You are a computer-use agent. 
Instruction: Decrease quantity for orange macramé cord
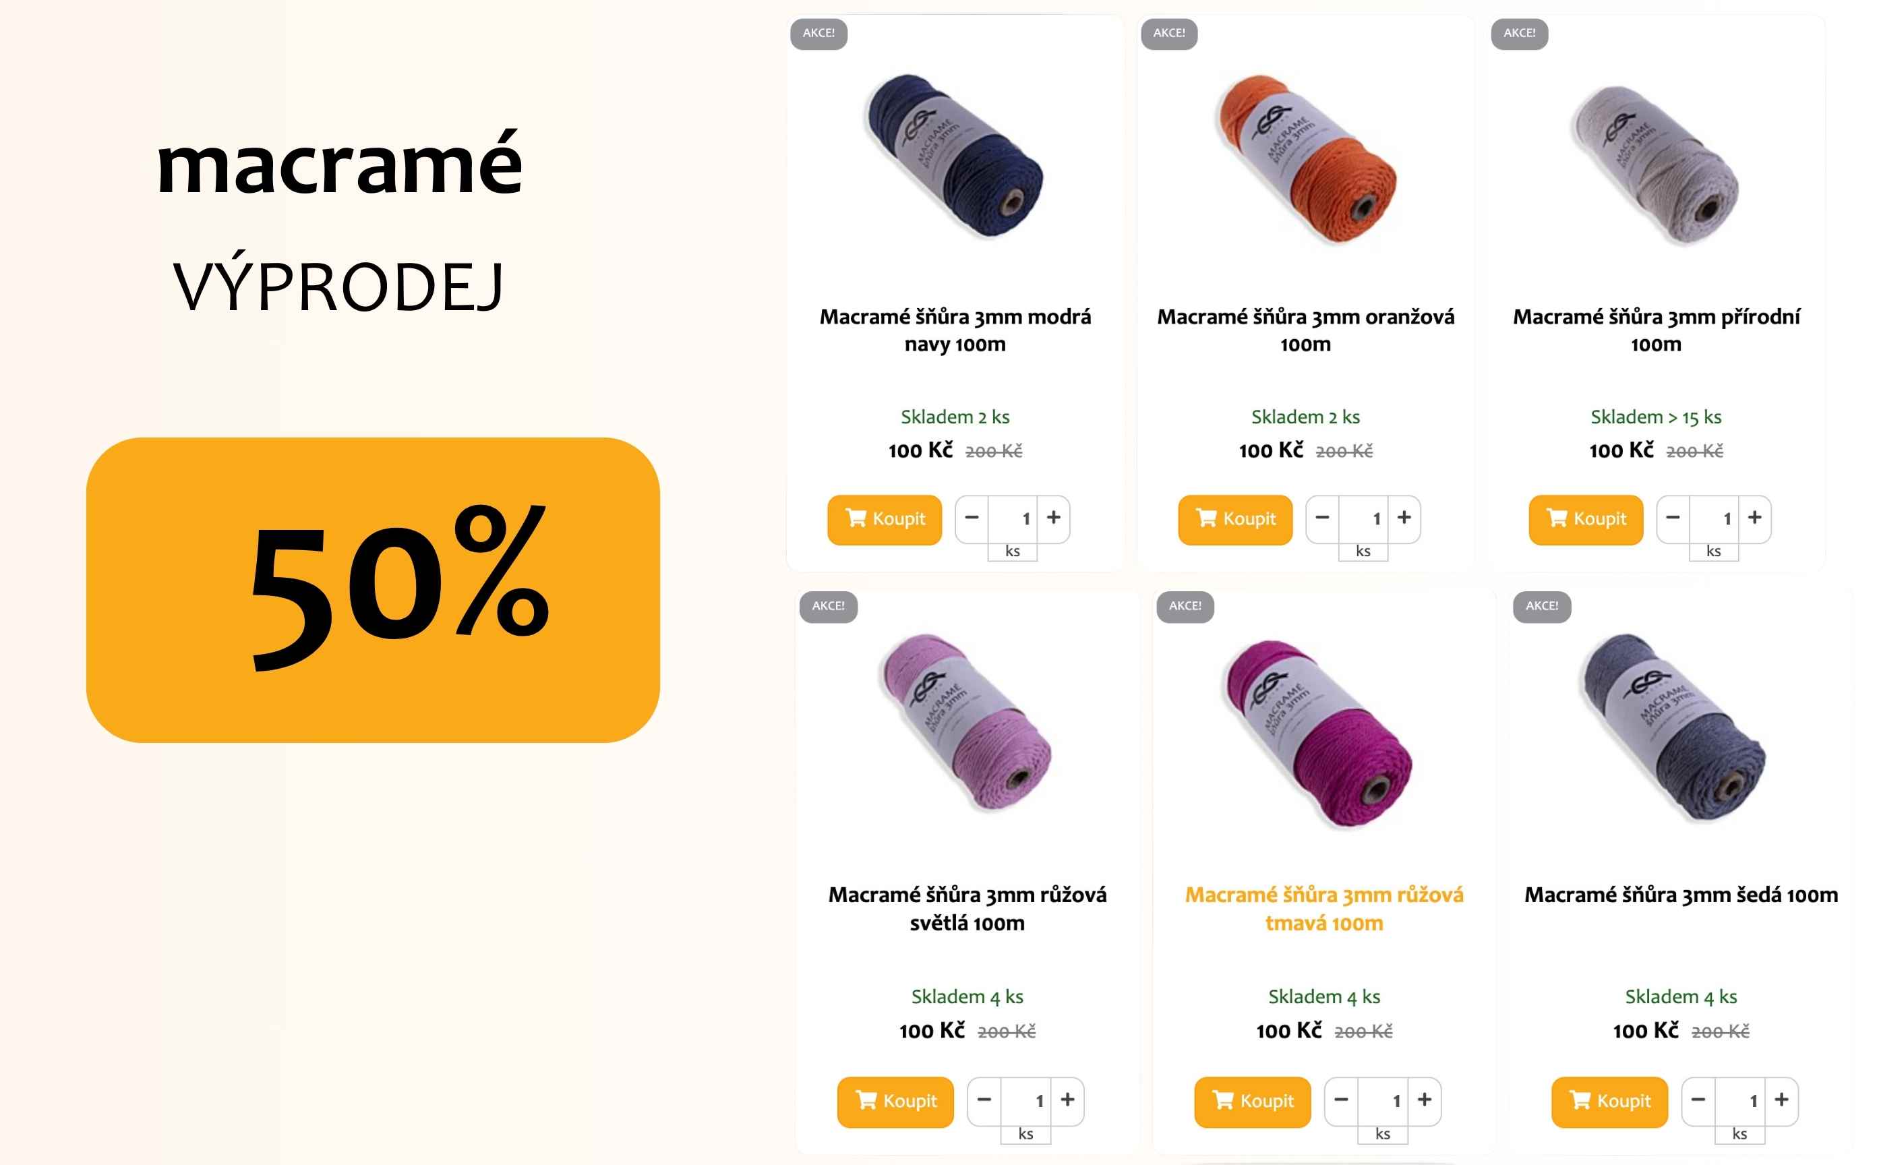pos(1322,518)
